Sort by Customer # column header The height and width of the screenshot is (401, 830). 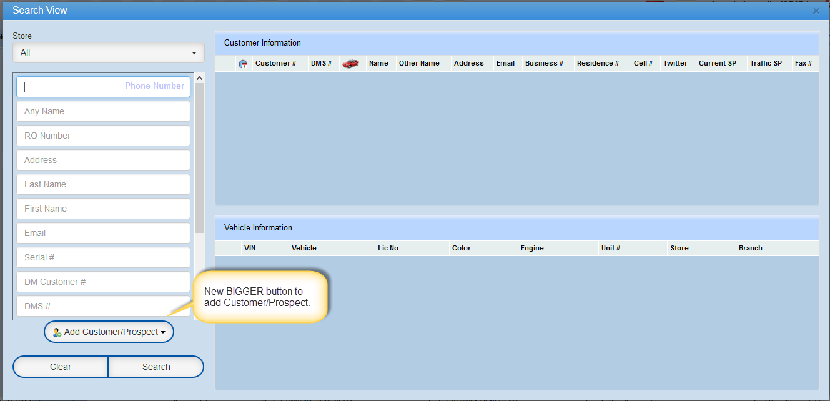[275, 64]
